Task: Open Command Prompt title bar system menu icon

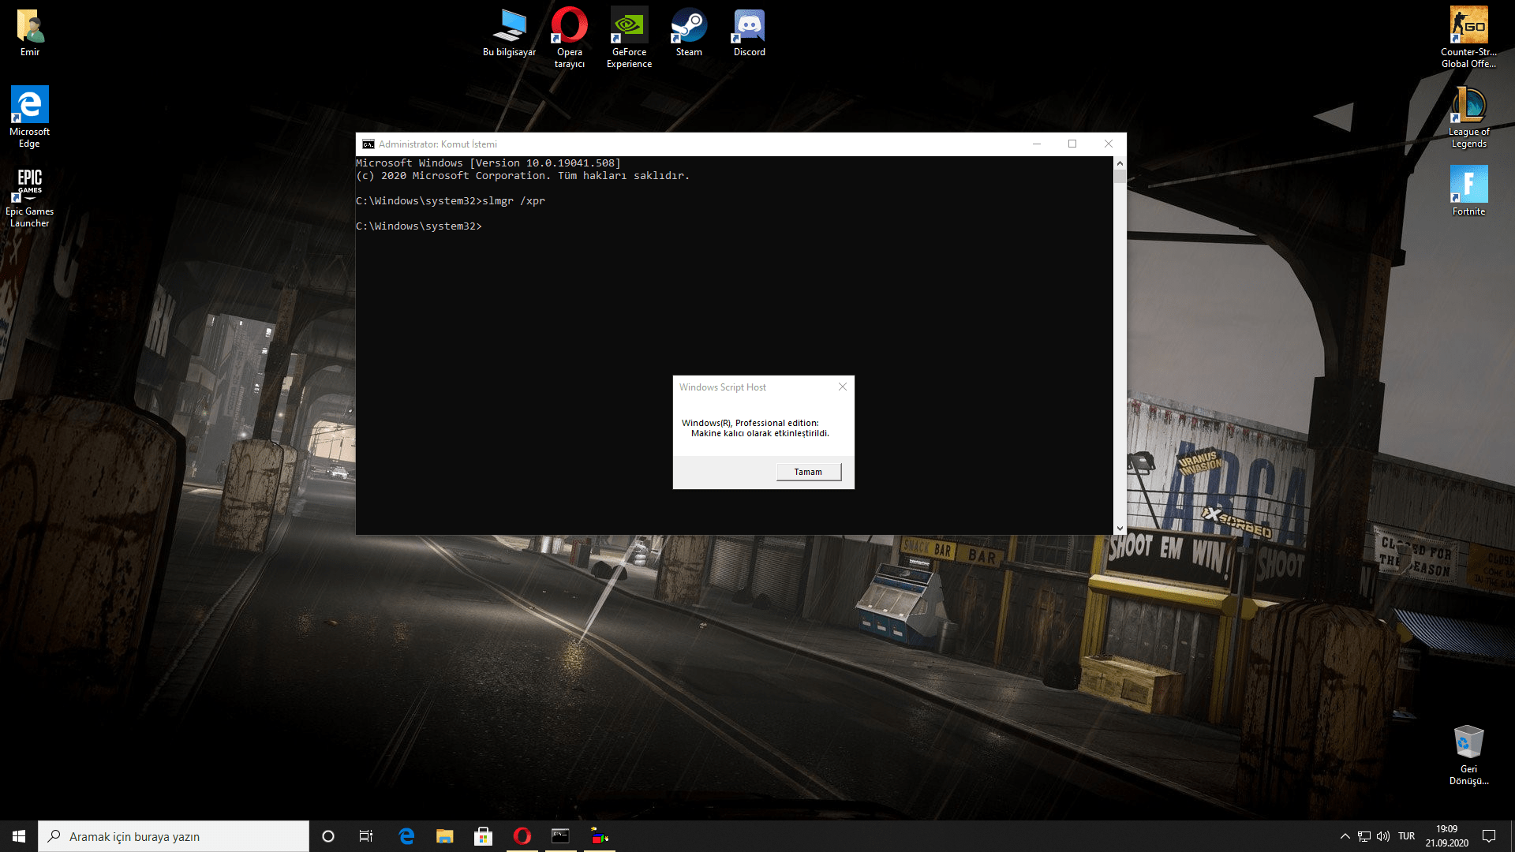Action: tap(368, 144)
